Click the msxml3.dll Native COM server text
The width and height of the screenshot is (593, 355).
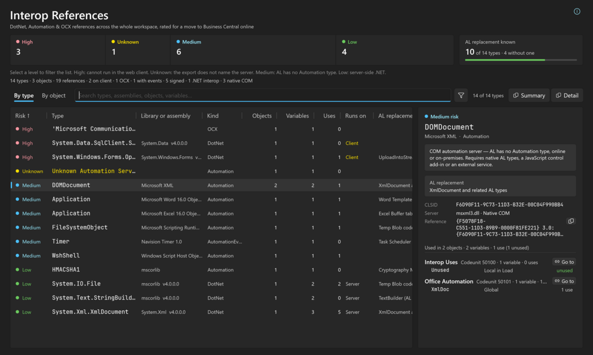click(x=482, y=213)
